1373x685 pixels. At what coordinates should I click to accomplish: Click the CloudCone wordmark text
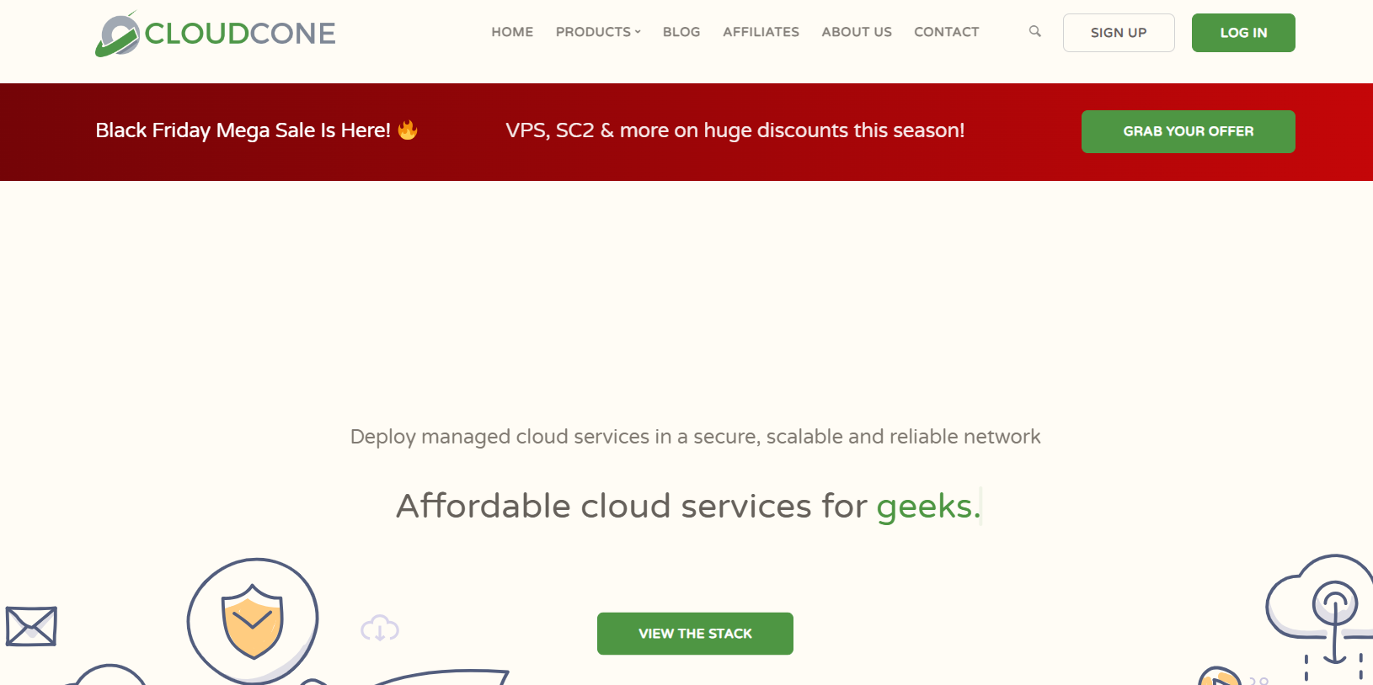point(240,34)
